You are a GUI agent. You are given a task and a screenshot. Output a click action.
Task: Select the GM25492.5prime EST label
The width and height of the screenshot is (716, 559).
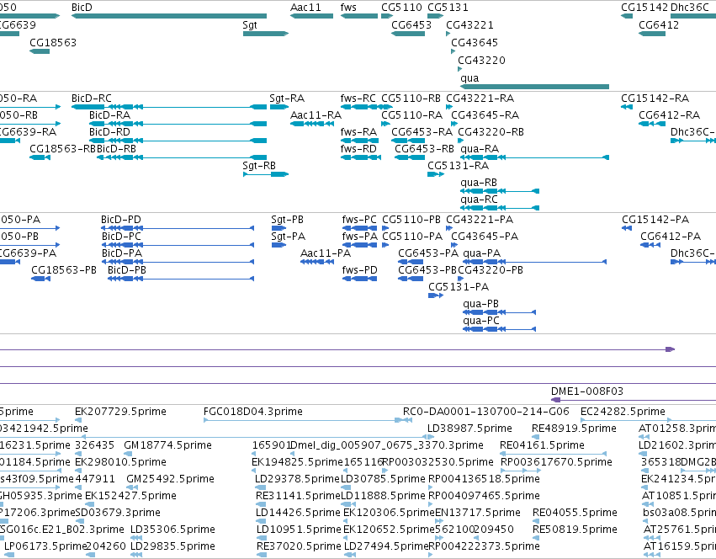[170, 478]
